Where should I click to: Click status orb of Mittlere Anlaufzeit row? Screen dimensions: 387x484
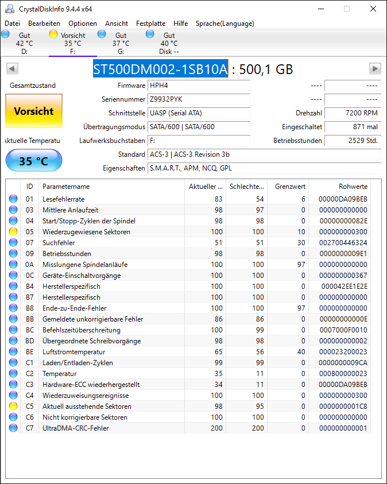tap(13, 210)
